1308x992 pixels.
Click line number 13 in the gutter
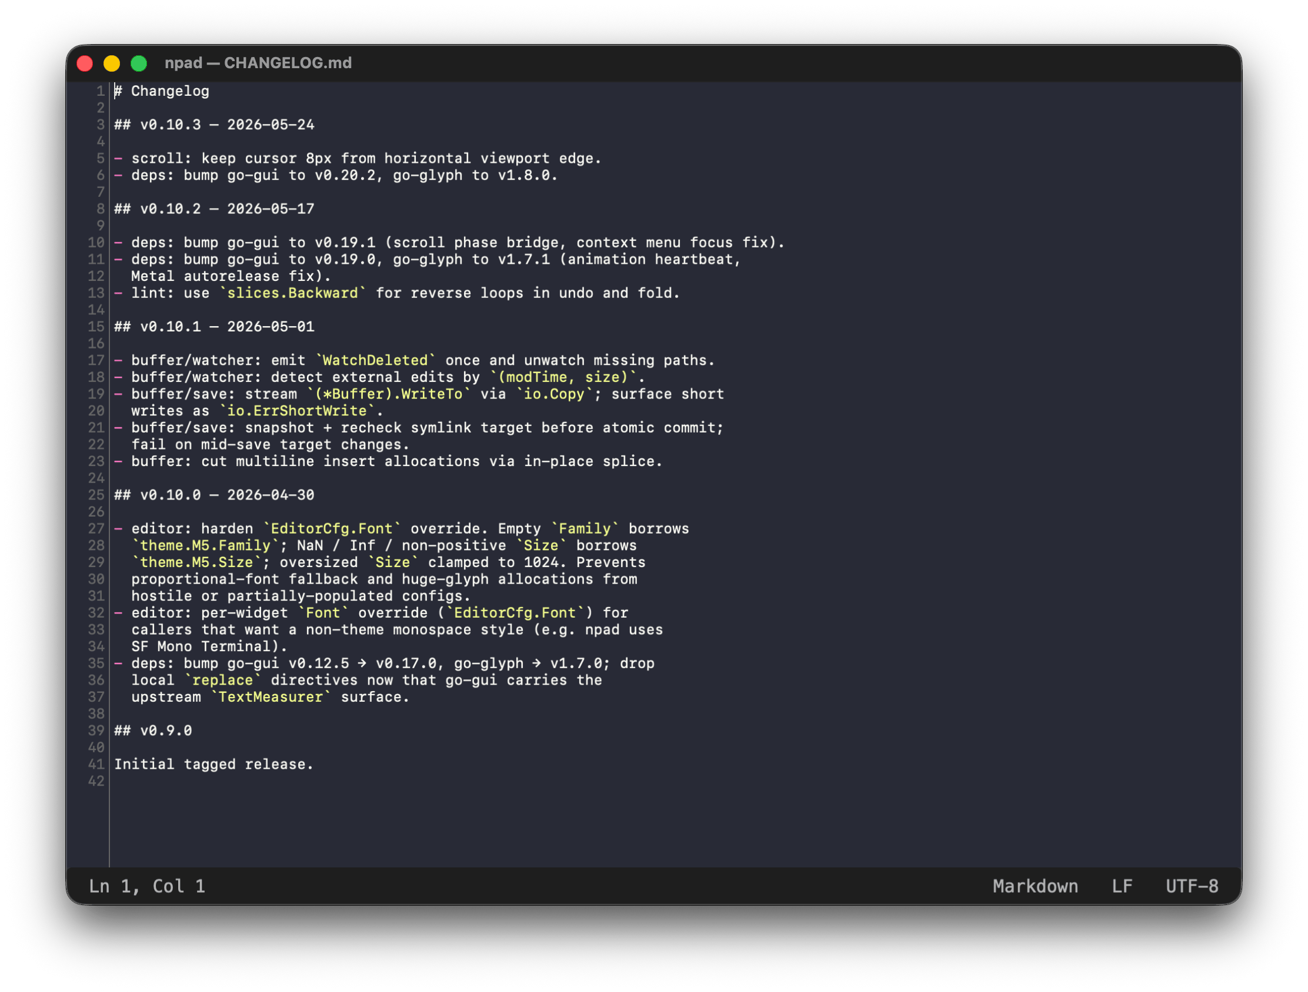(x=96, y=293)
